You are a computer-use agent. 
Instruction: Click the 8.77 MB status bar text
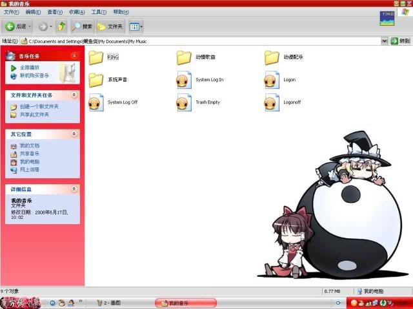tap(332, 291)
